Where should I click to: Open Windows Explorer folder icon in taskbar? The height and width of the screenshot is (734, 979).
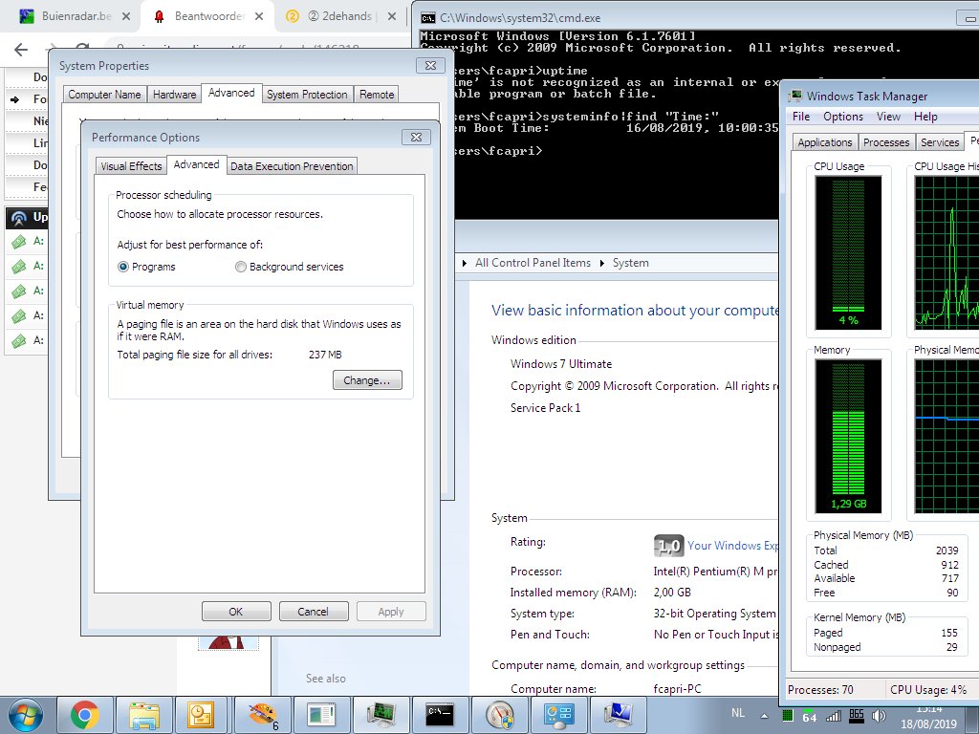click(x=143, y=715)
